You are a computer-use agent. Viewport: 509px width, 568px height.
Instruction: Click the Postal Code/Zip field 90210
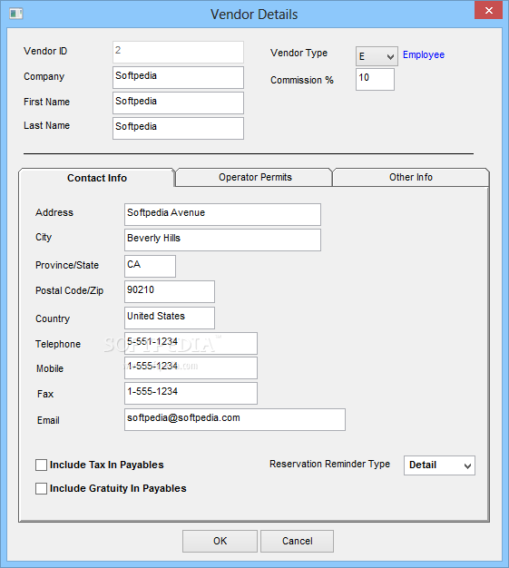[x=170, y=291]
